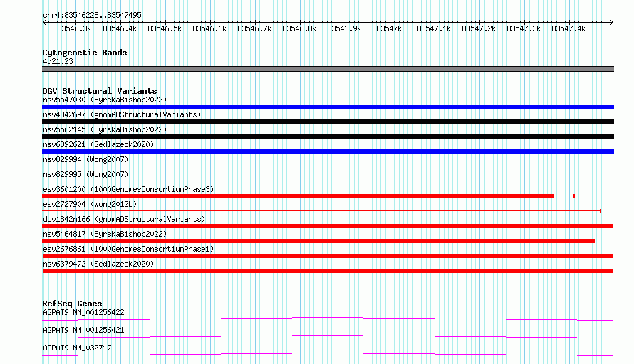Select the blue bar for nsv6392621
The height and width of the screenshot is (364, 634).
click(x=328, y=151)
